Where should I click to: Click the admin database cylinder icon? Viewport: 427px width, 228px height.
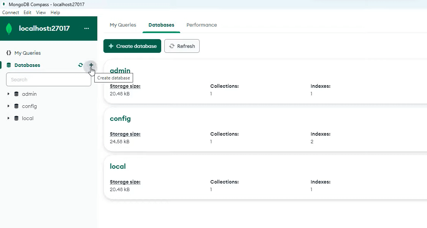click(x=16, y=94)
